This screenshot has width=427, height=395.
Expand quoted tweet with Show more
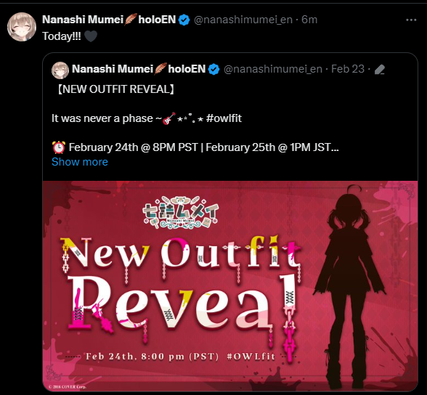coord(80,162)
